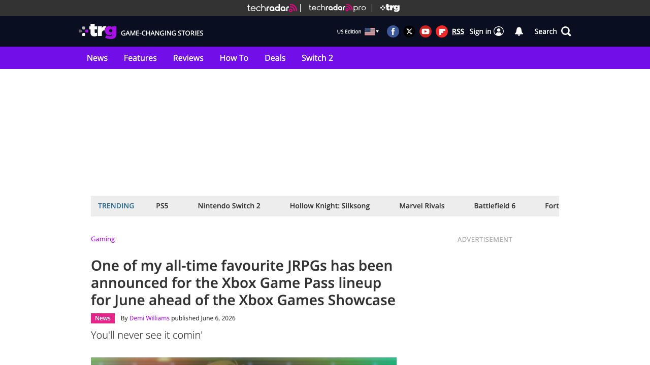
Task: Click the Search magnifier icon
Action: pos(566,31)
